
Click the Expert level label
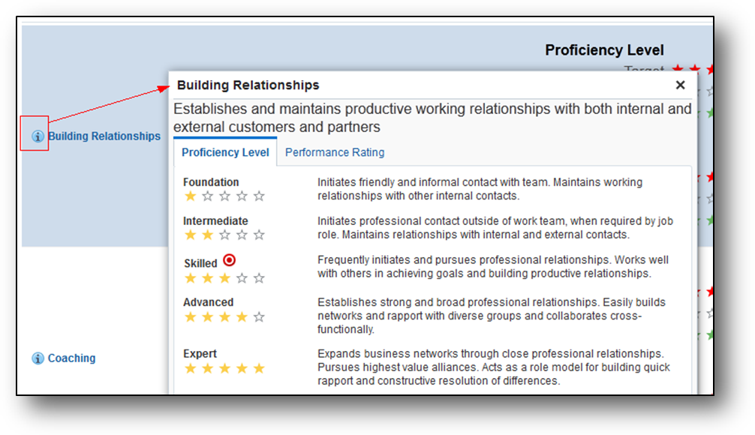(200, 354)
